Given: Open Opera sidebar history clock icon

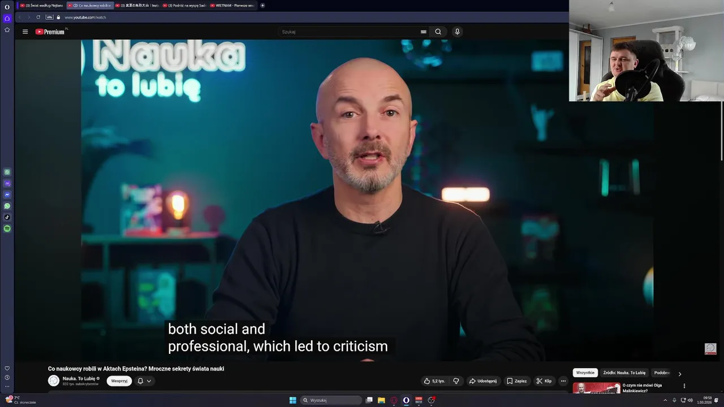Looking at the screenshot, I should (x=7, y=377).
